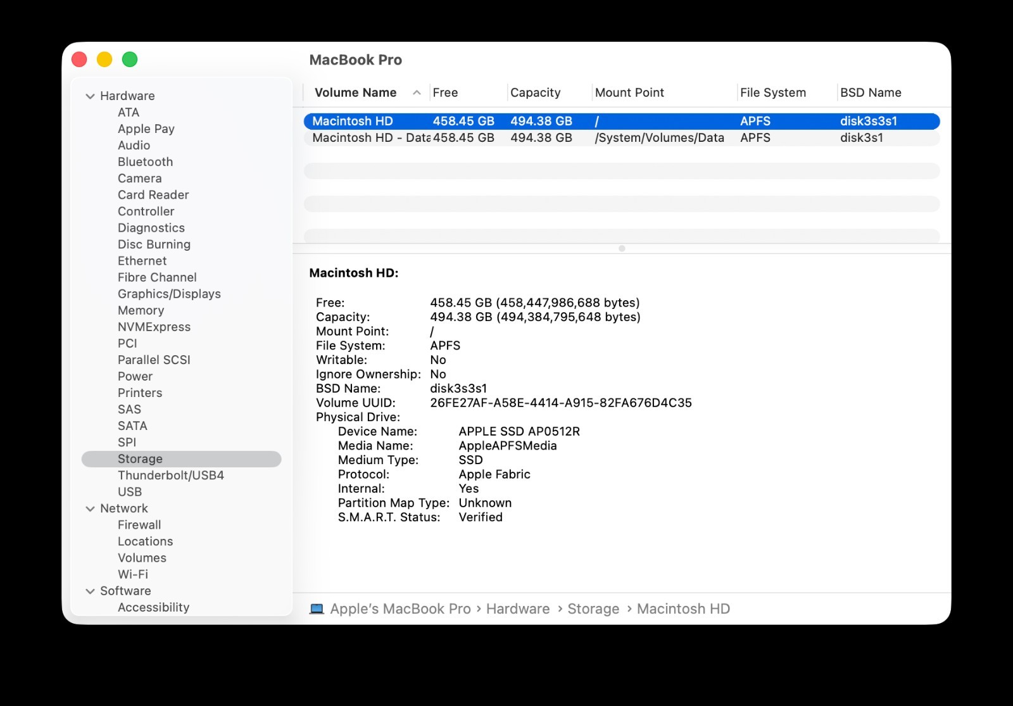Click /System/Volumes/Data mount point cell
Viewport: 1013px width, 706px height.
tap(659, 137)
